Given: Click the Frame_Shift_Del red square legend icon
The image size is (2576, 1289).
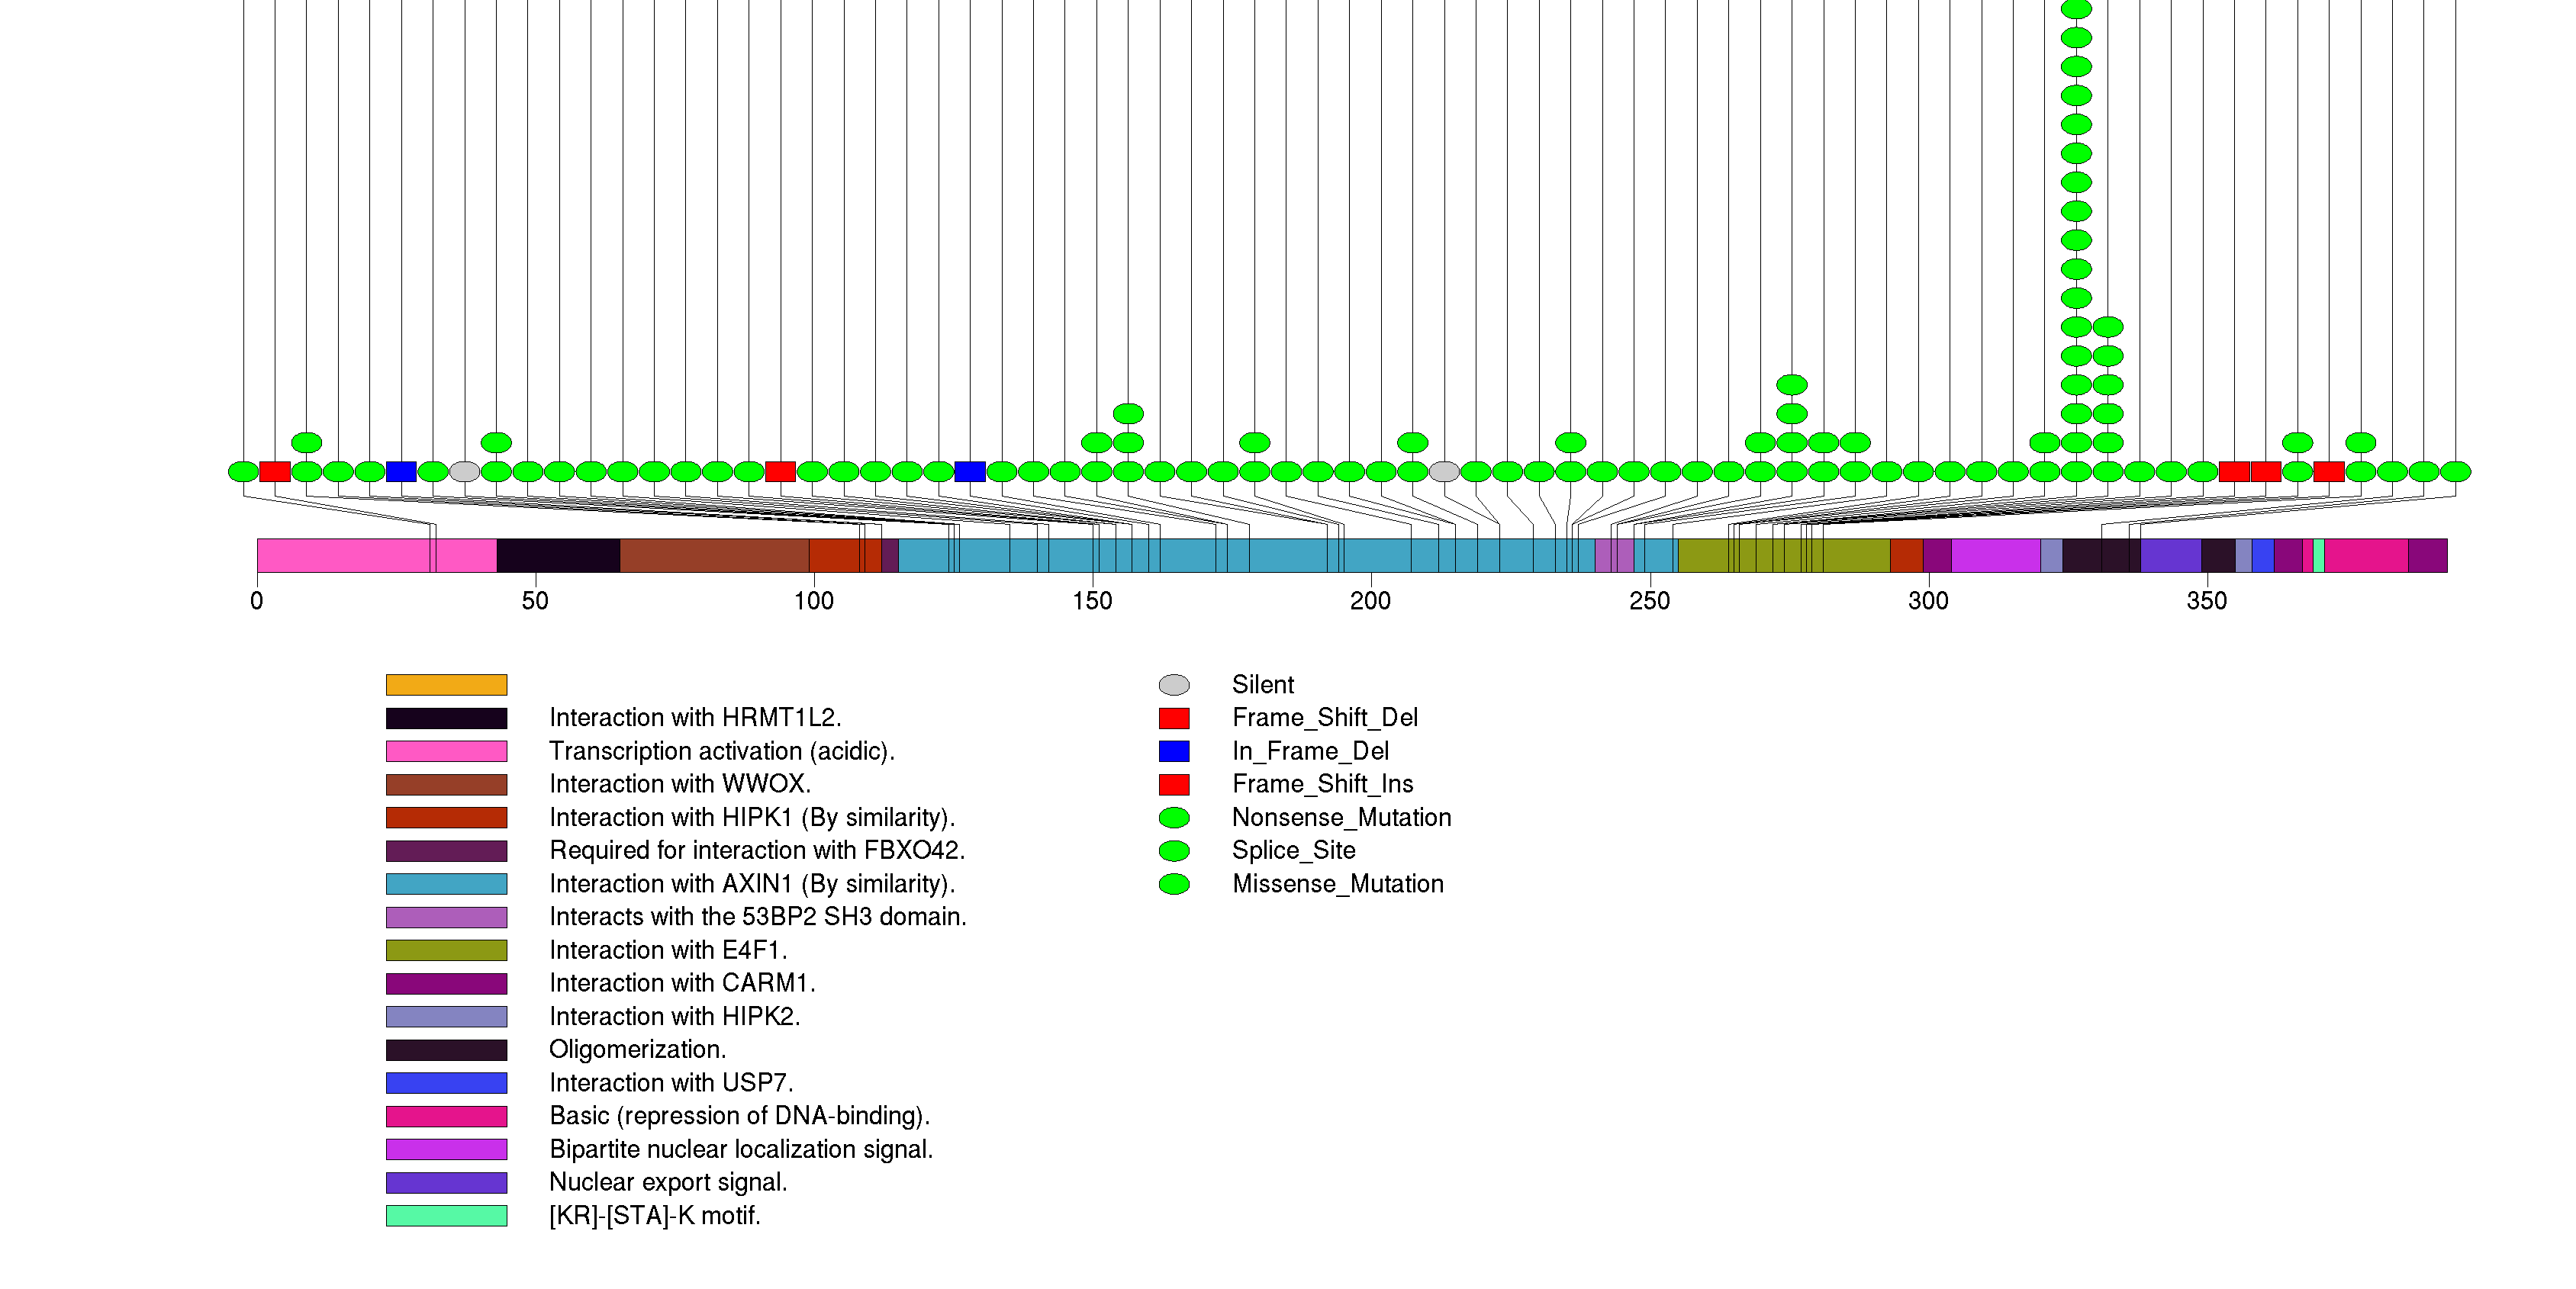Looking at the screenshot, I should [x=1174, y=718].
